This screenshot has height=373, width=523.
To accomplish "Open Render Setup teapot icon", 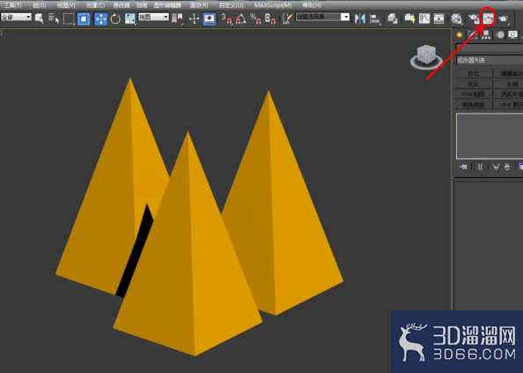I will [x=474, y=19].
